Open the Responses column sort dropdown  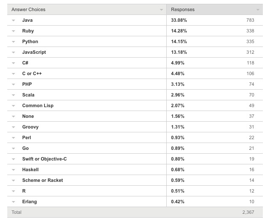click(258, 10)
